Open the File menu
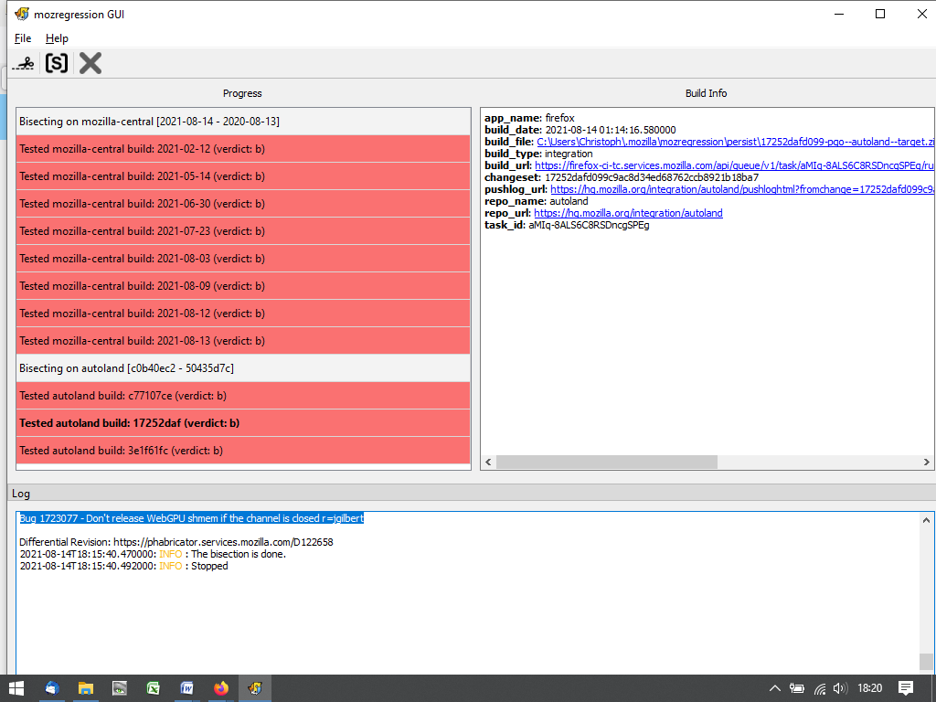This screenshot has width=936, height=702. tap(23, 38)
